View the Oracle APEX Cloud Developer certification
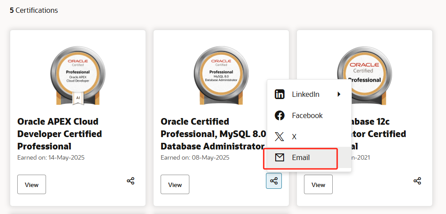 click(31, 184)
